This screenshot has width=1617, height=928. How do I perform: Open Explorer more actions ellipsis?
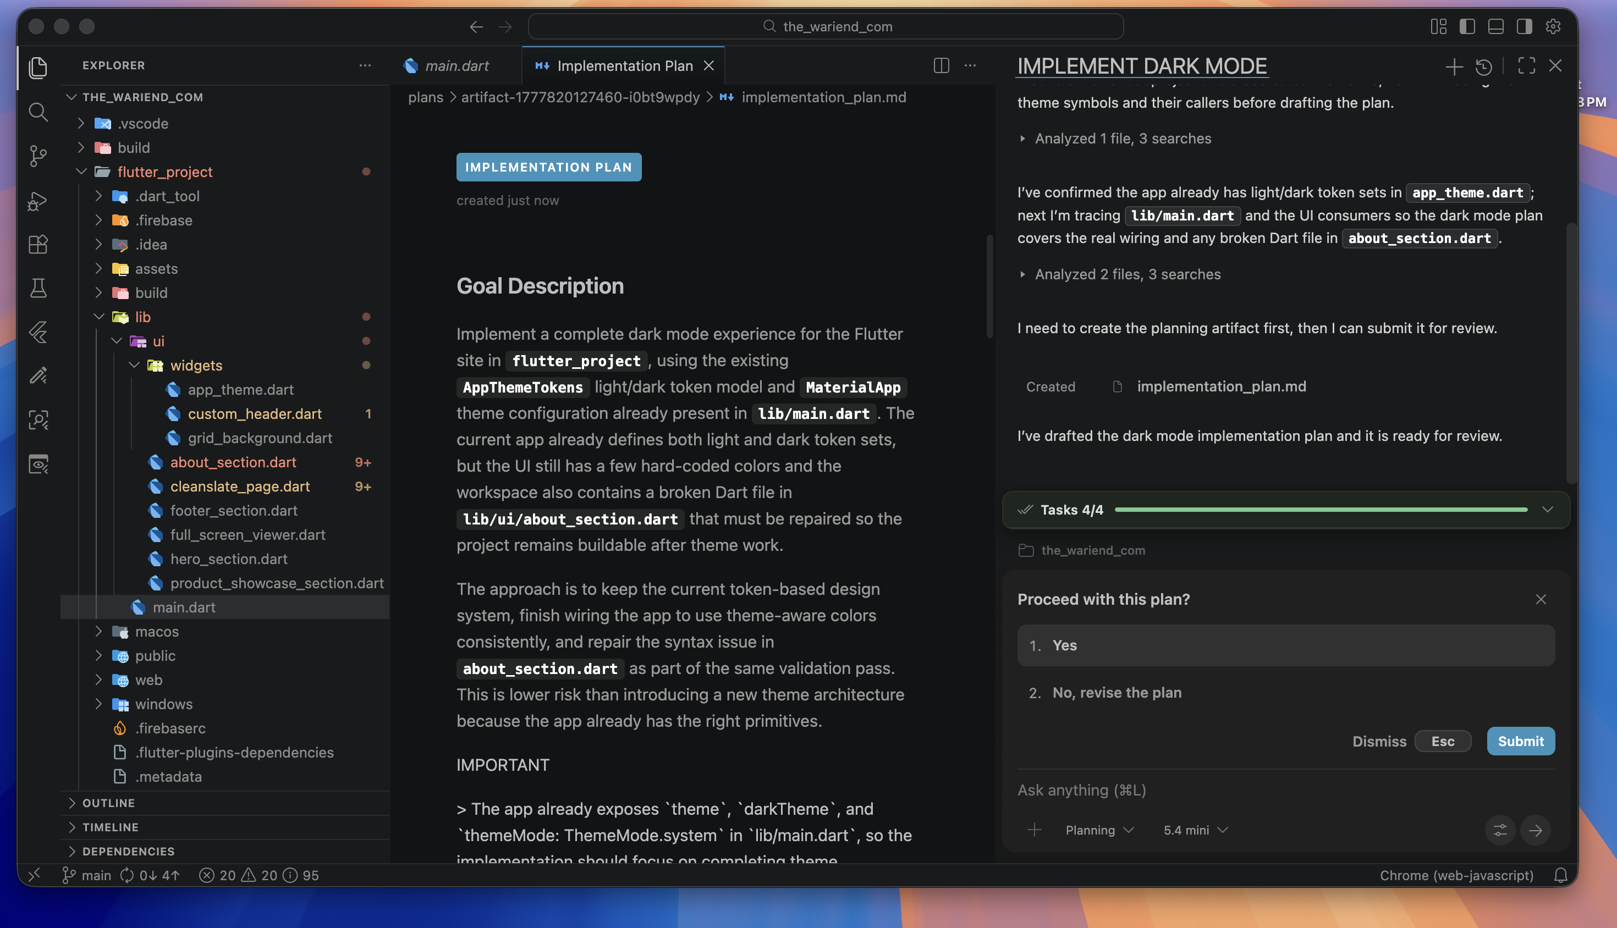(x=365, y=65)
